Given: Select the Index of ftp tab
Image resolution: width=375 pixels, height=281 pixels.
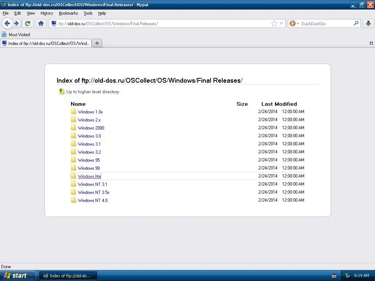Looking at the screenshot, I should (x=46, y=43).
